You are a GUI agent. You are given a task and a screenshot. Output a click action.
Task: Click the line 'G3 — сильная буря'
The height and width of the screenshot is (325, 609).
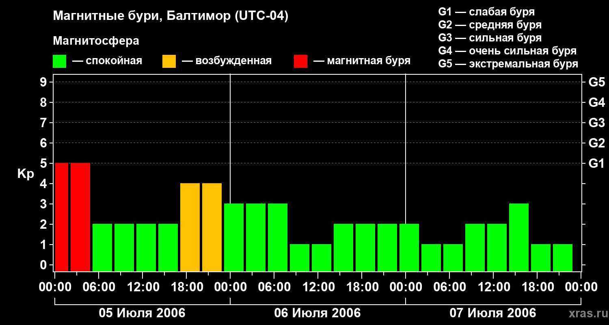click(490, 38)
